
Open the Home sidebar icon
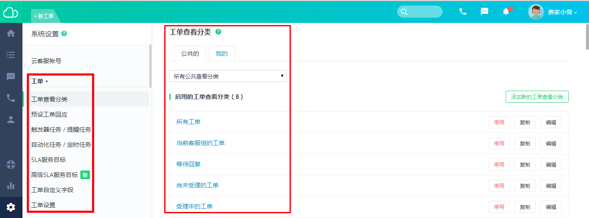click(11, 33)
